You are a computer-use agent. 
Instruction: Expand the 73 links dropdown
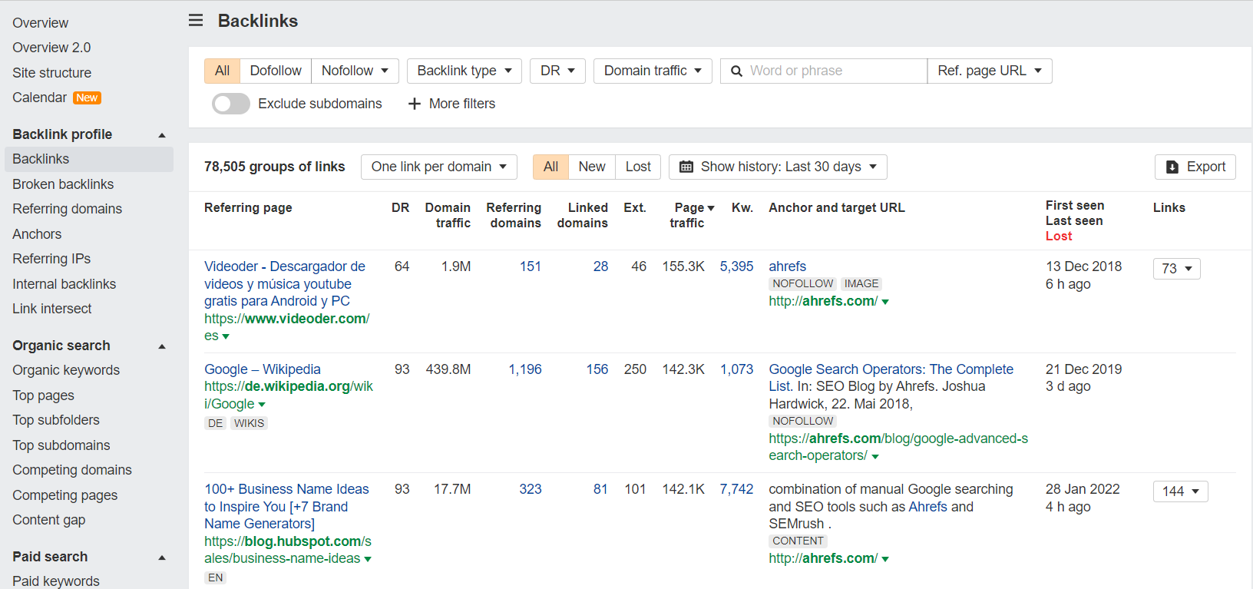(1177, 269)
